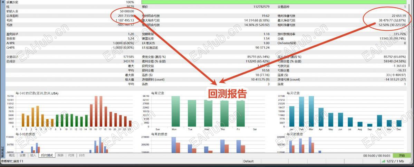Click the AHPR row label
This screenshot has height=167, width=414.
tap(10, 43)
